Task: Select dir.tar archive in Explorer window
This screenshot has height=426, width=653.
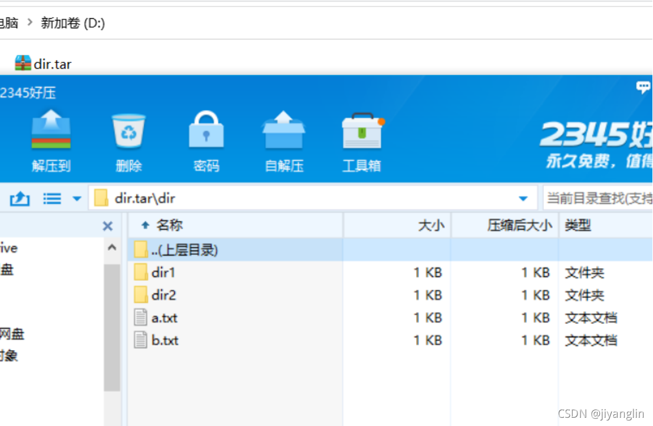Action: coord(43,64)
